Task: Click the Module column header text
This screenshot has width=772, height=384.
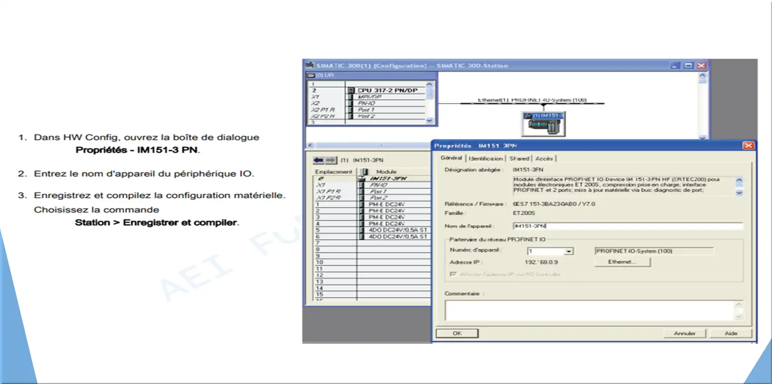Action: point(386,172)
